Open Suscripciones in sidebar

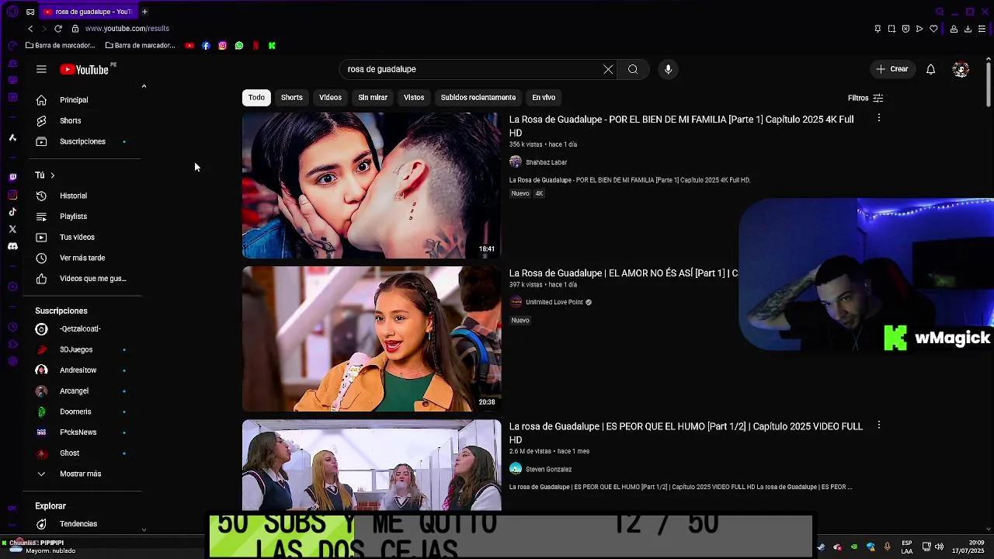(81, 141)
